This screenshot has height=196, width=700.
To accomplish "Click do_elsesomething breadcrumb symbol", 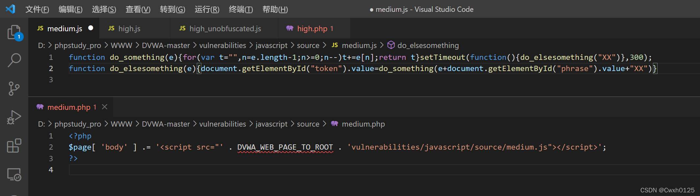I will tap(428, 45).
